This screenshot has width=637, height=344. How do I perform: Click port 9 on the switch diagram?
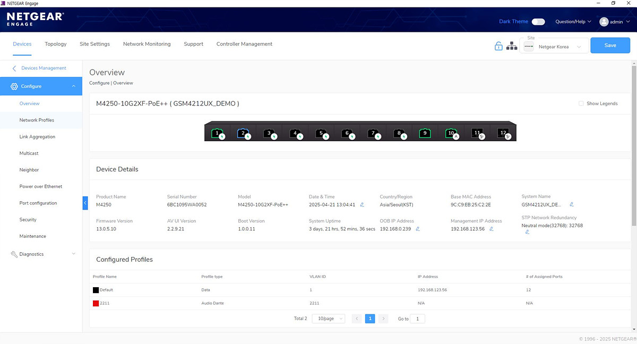425,133
